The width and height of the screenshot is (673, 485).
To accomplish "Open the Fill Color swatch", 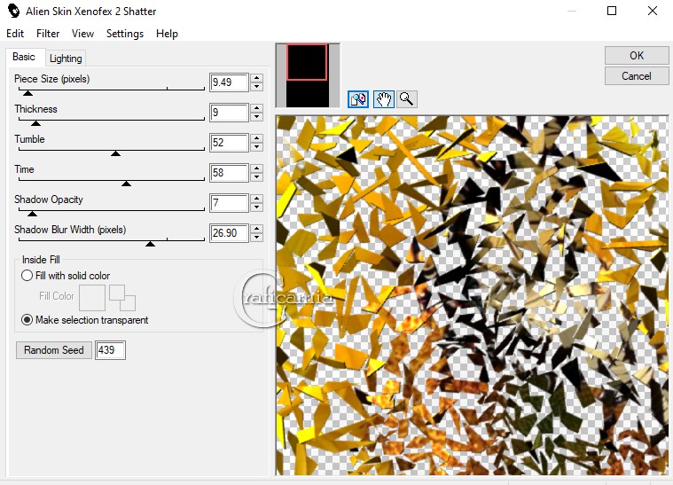I will pos(92,298).
